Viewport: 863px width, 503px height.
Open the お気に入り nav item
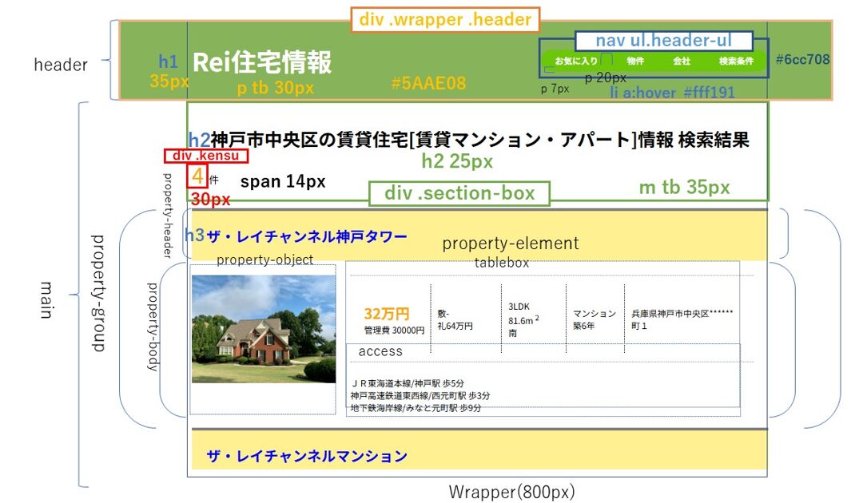(x=576, y=61)
